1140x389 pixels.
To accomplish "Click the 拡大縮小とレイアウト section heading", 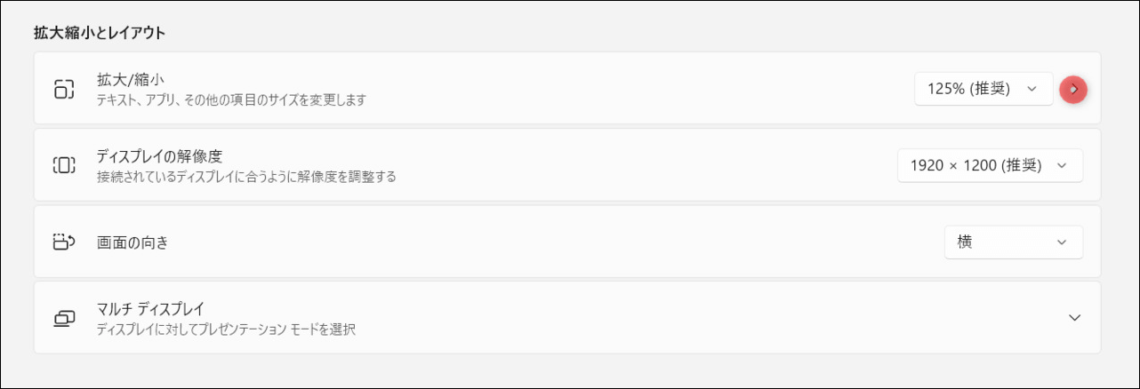I will [x=100, y=33].
